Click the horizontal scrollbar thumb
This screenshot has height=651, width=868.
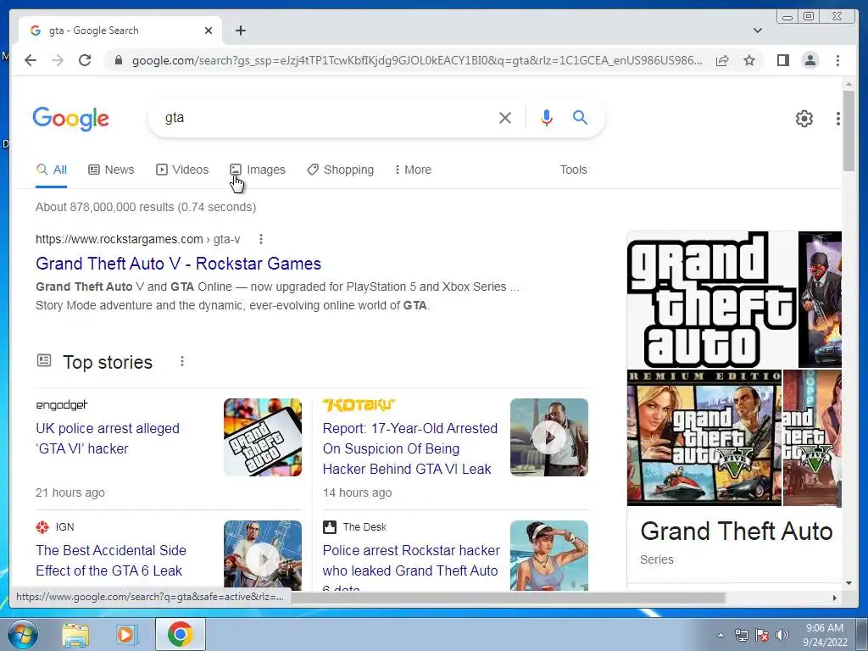(x=509, y=598)
